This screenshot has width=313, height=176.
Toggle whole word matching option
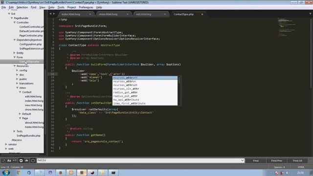tap(15, 161)
